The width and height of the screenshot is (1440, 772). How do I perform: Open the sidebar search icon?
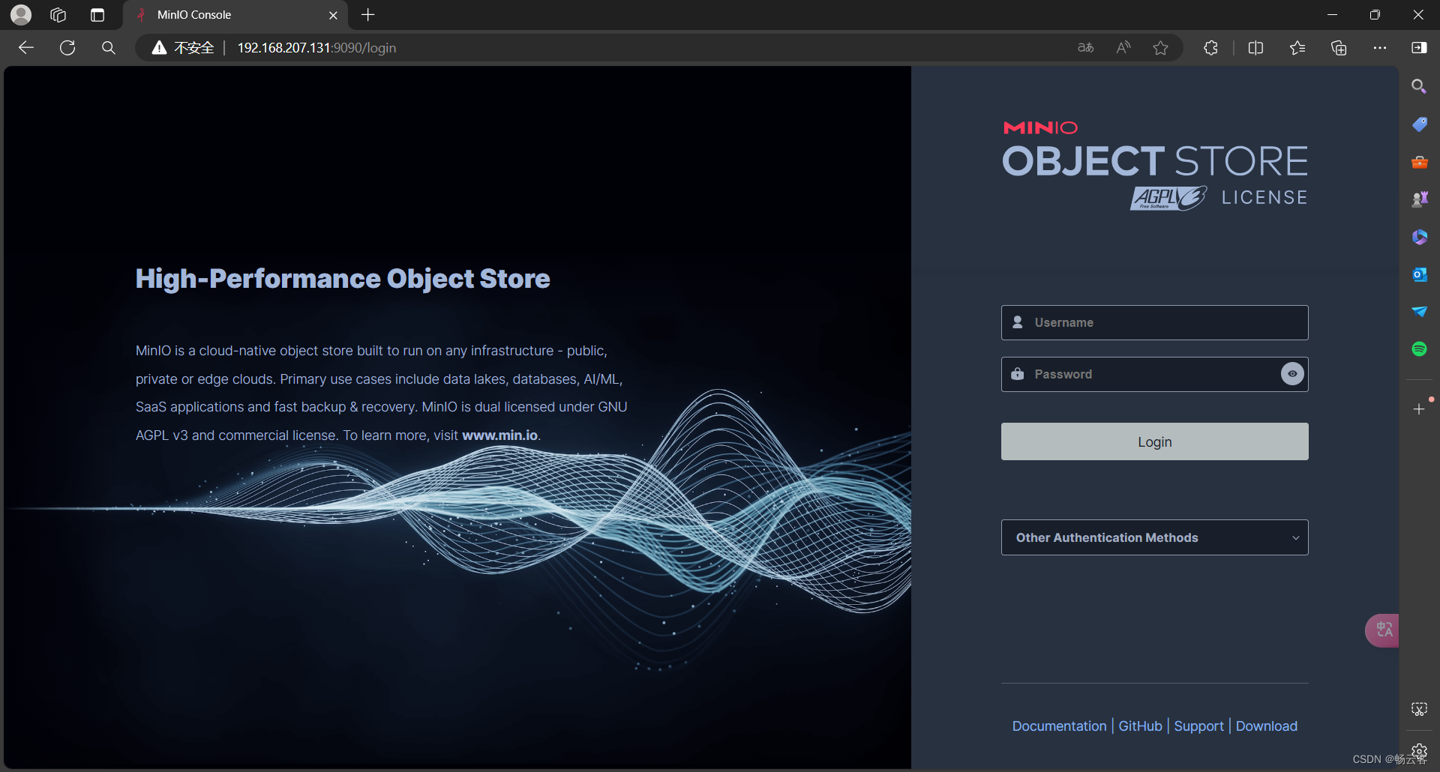click(x=1419, y=87)
